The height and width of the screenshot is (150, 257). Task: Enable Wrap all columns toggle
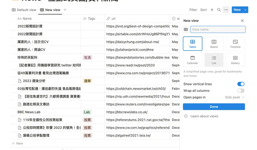pyautogui.click(x=241, y=91)
